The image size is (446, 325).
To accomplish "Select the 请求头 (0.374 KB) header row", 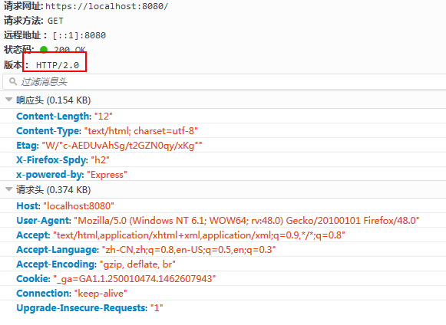I will pos(223,190).
